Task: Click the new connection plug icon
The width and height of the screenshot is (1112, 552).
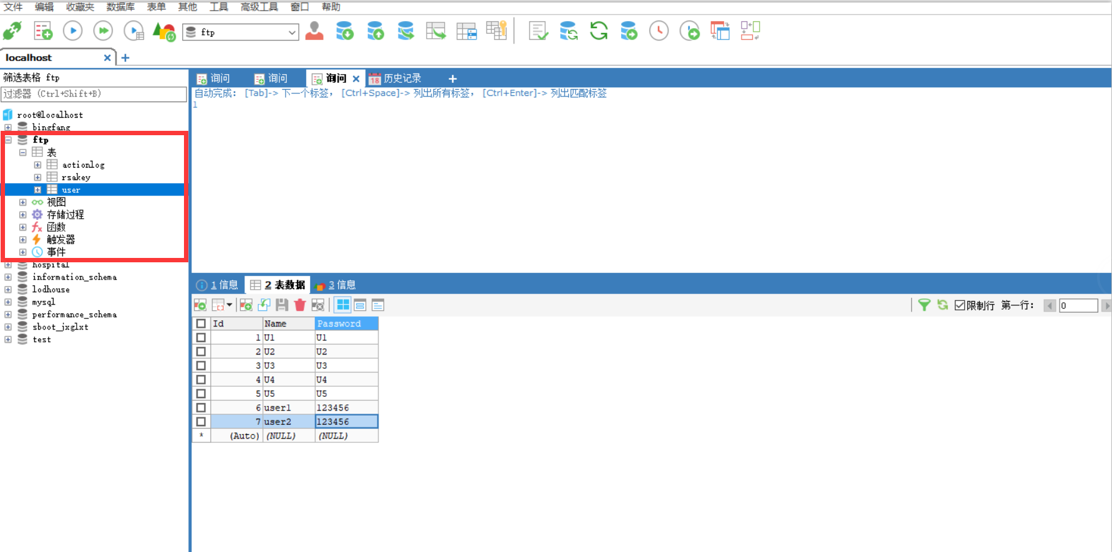Action: tap(12, 31)
